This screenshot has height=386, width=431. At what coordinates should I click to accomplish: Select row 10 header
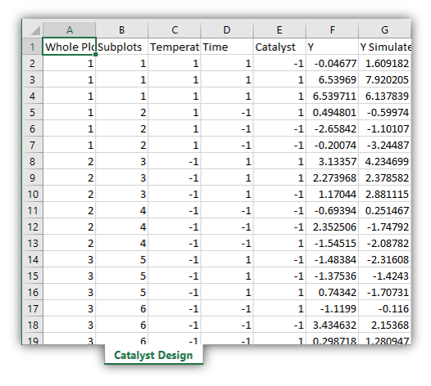33,195
